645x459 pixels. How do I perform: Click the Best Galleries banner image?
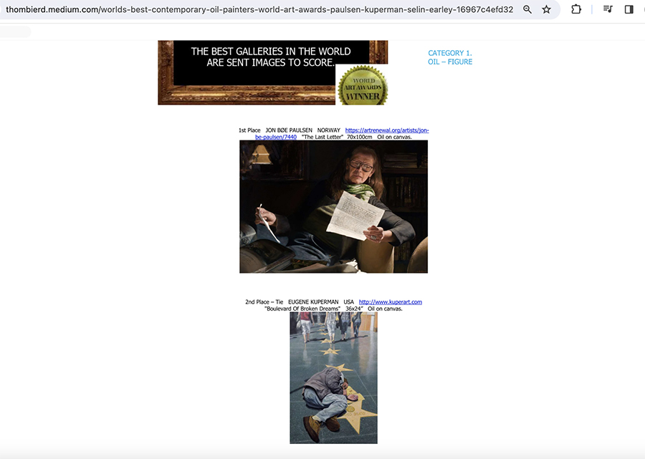273,73
